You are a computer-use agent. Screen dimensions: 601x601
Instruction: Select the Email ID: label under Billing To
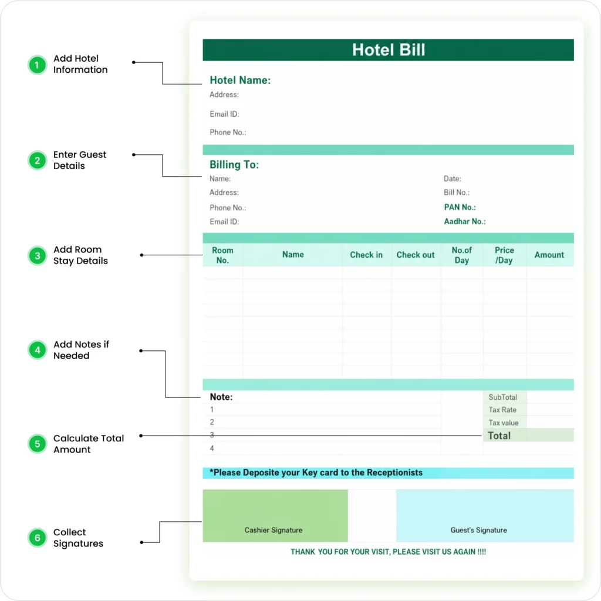click(x=224, y=221)
